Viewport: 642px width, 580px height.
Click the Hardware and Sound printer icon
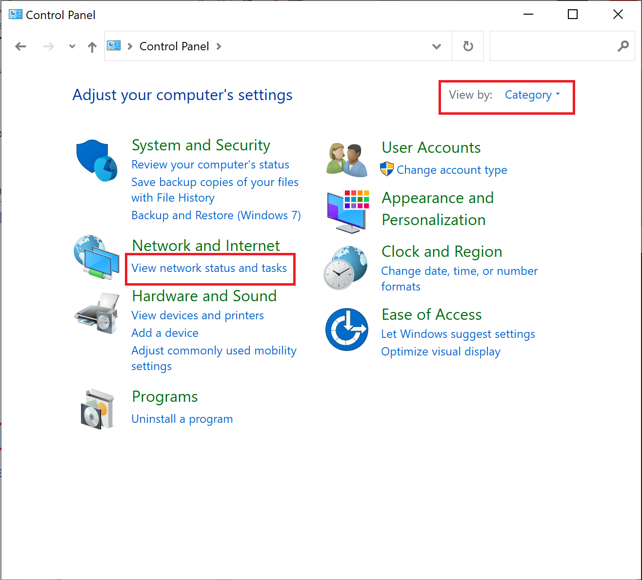97,313
